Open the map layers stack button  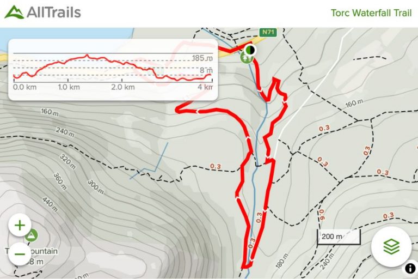tap(391, 246)
